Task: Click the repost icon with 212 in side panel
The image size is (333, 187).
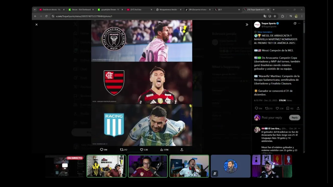Action: tap(267, 108)
